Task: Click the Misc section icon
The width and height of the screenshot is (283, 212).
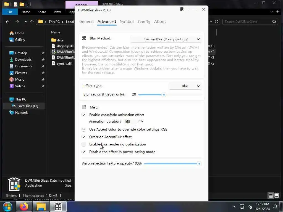Action: click(84, 107)
